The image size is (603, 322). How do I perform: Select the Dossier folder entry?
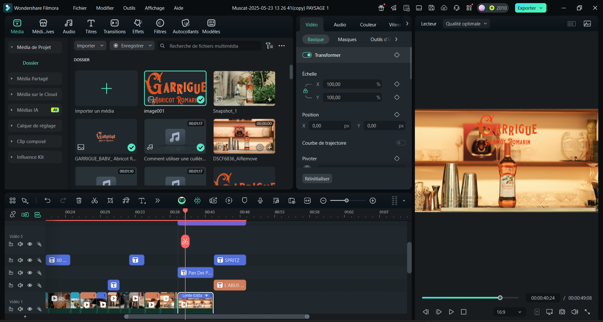tap(31, 63)
